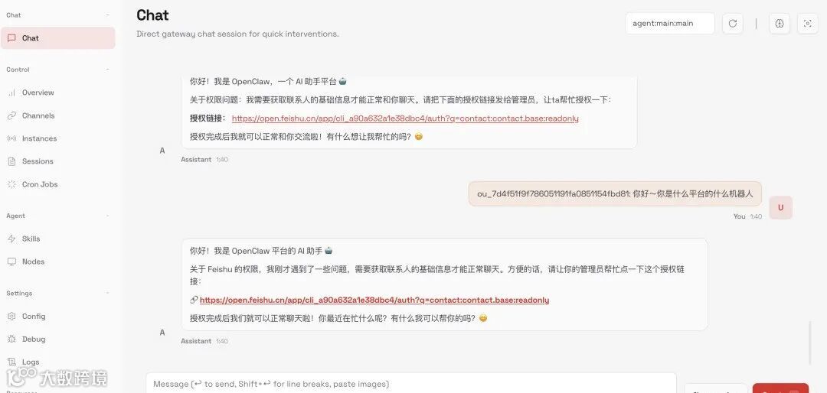
Task: Open the first Feishu authorization link
Action: point(405,119)
